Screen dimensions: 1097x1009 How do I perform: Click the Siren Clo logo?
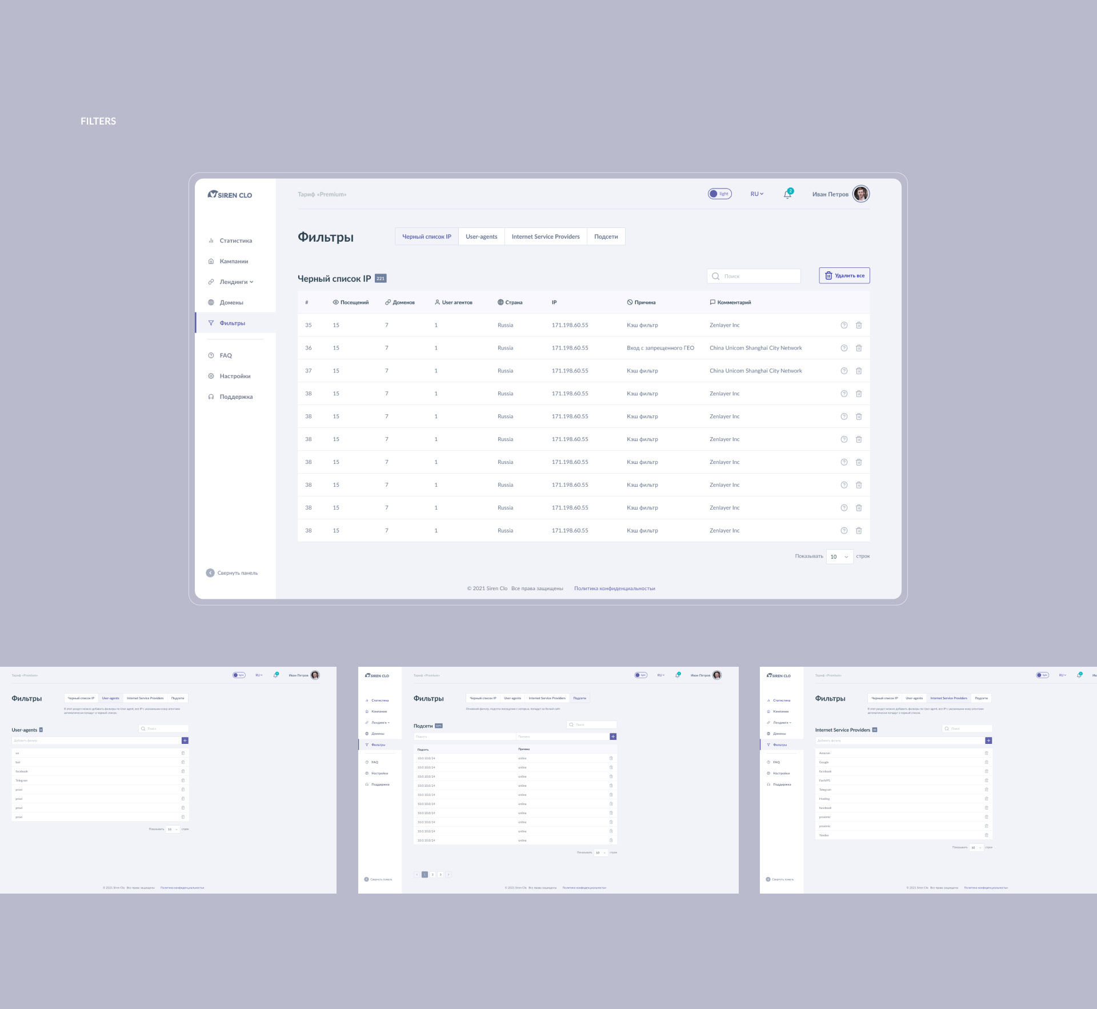[230, 195]
